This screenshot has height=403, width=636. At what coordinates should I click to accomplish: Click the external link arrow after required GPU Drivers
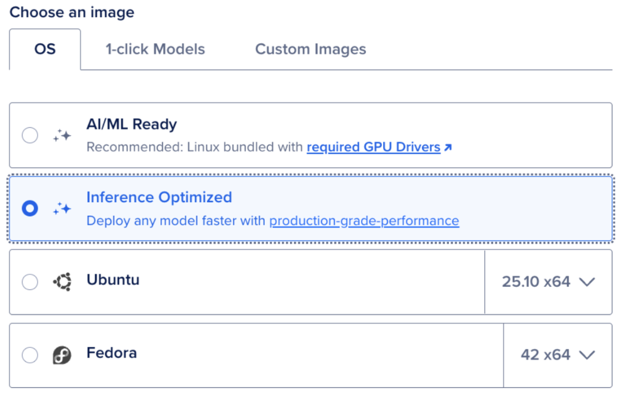tap(447, 147)
